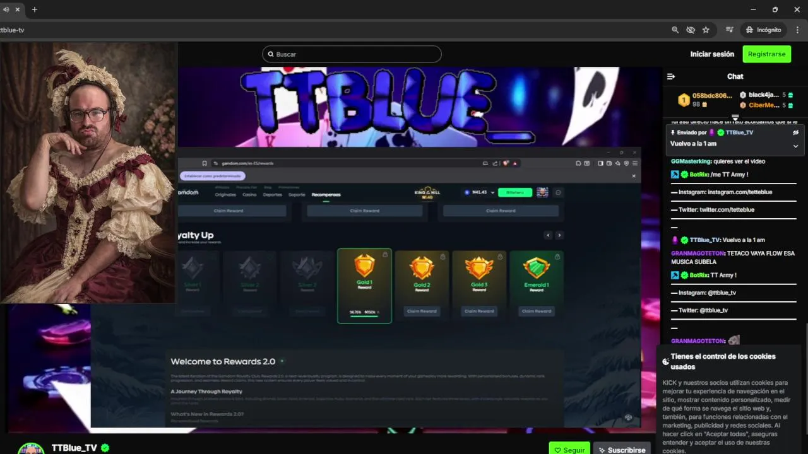This screenshot has width=808, height=454.
Task: Click the Emerald 1 shield badge icon
Action: click(x=537, y=268)
